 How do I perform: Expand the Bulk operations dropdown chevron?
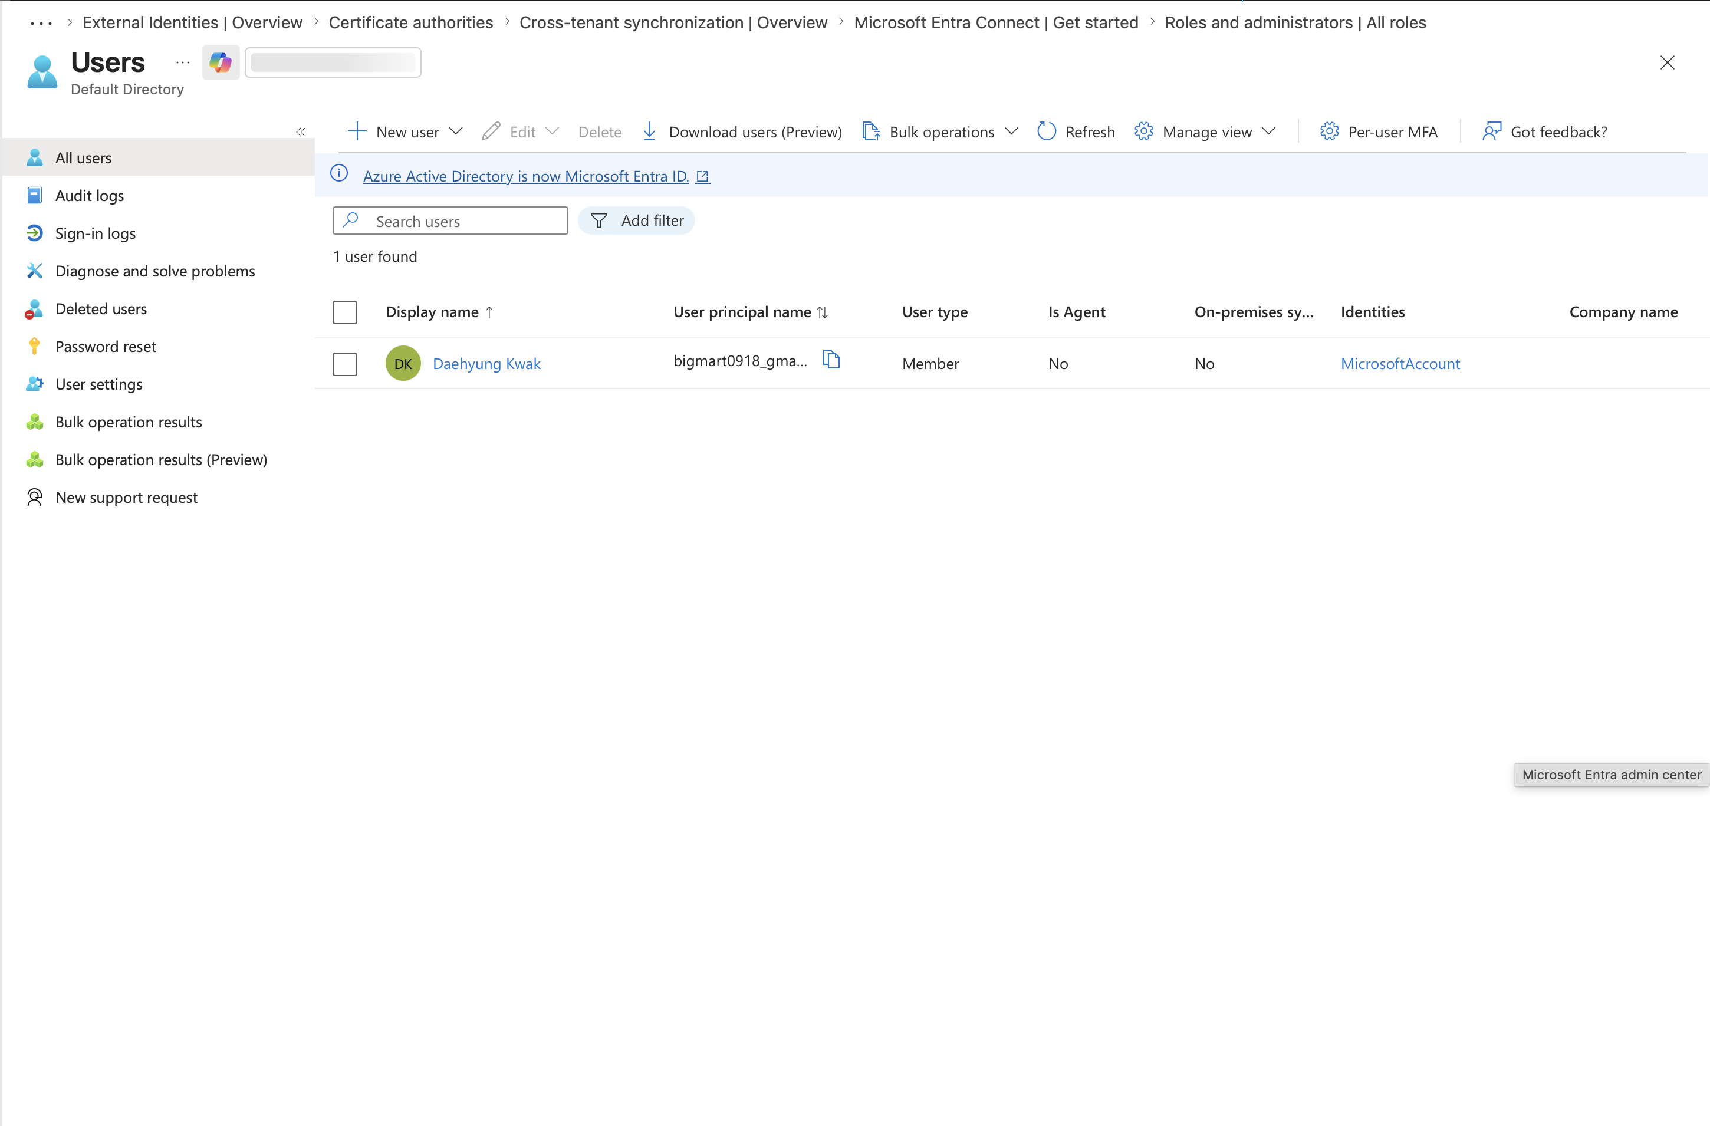tap(1012, 131)
